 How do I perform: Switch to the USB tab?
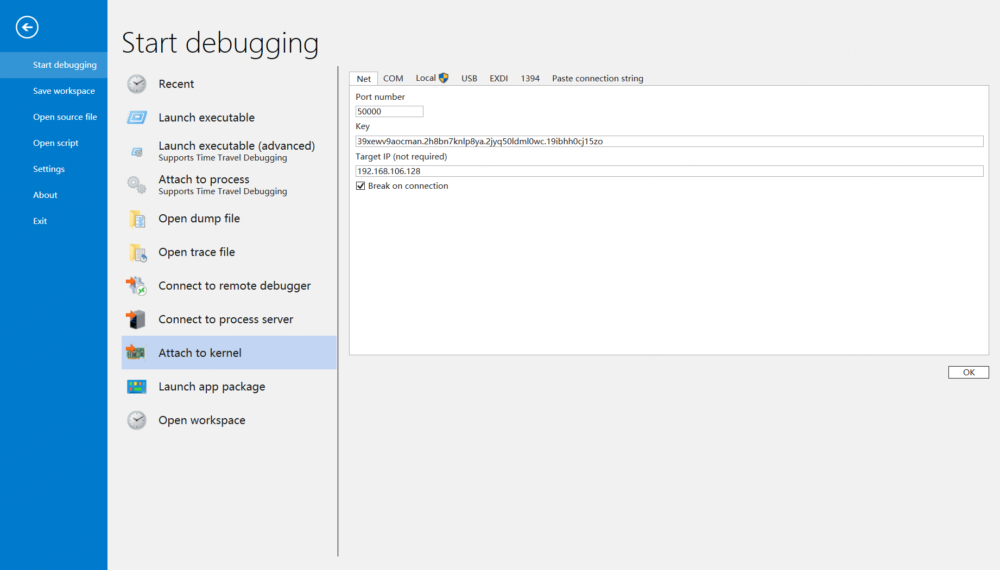[469, 79]
